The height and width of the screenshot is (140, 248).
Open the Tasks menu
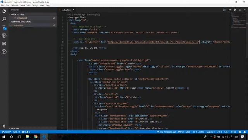(x=41, y=5)
